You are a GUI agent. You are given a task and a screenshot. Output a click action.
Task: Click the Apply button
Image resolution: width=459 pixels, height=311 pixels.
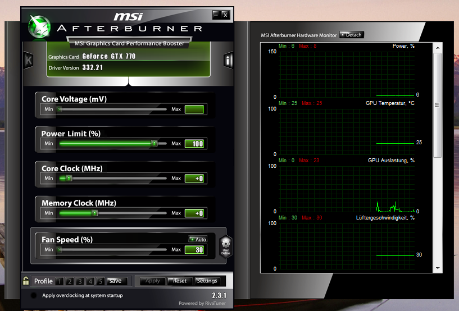[x=152, y=281]
